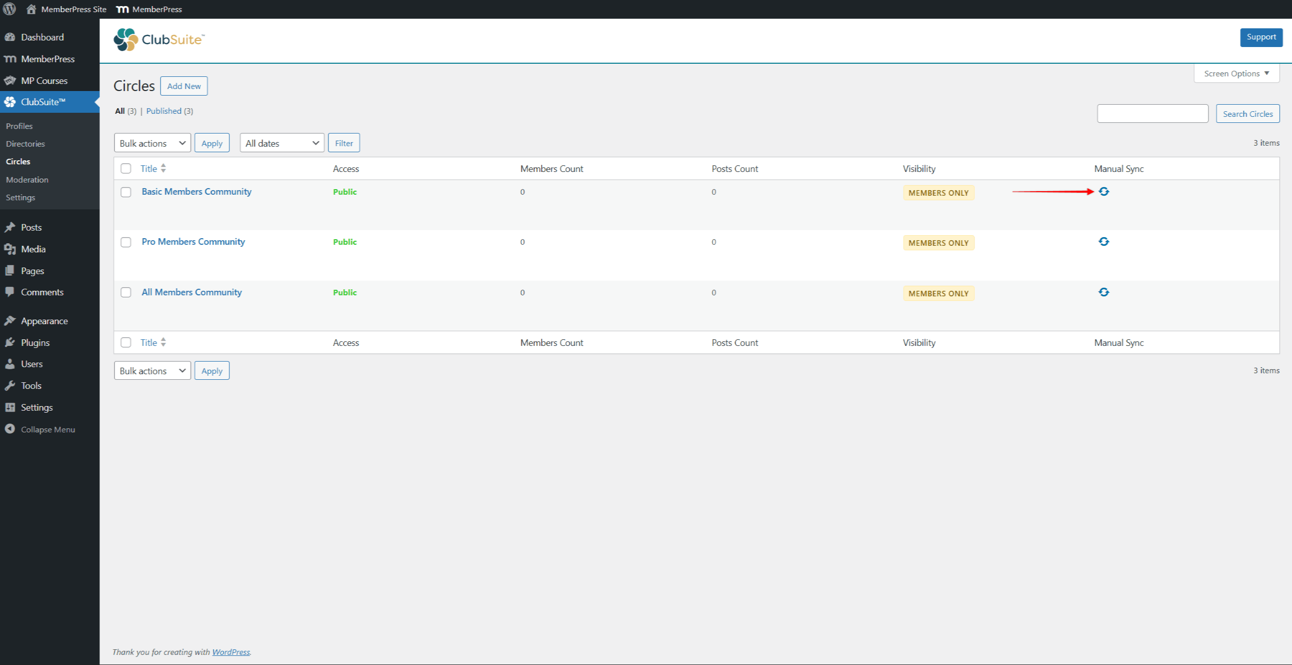This screenshot has width=1292, height=665.
Task: Open the Plugins menu in sidebar
Action: [x=35, y=342]
